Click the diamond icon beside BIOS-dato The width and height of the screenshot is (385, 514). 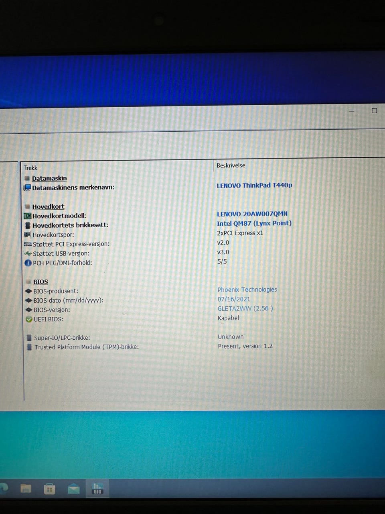(28, 300)
